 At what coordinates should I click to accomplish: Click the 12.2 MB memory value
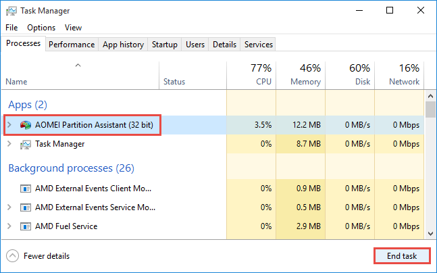[x=307, y=125]
